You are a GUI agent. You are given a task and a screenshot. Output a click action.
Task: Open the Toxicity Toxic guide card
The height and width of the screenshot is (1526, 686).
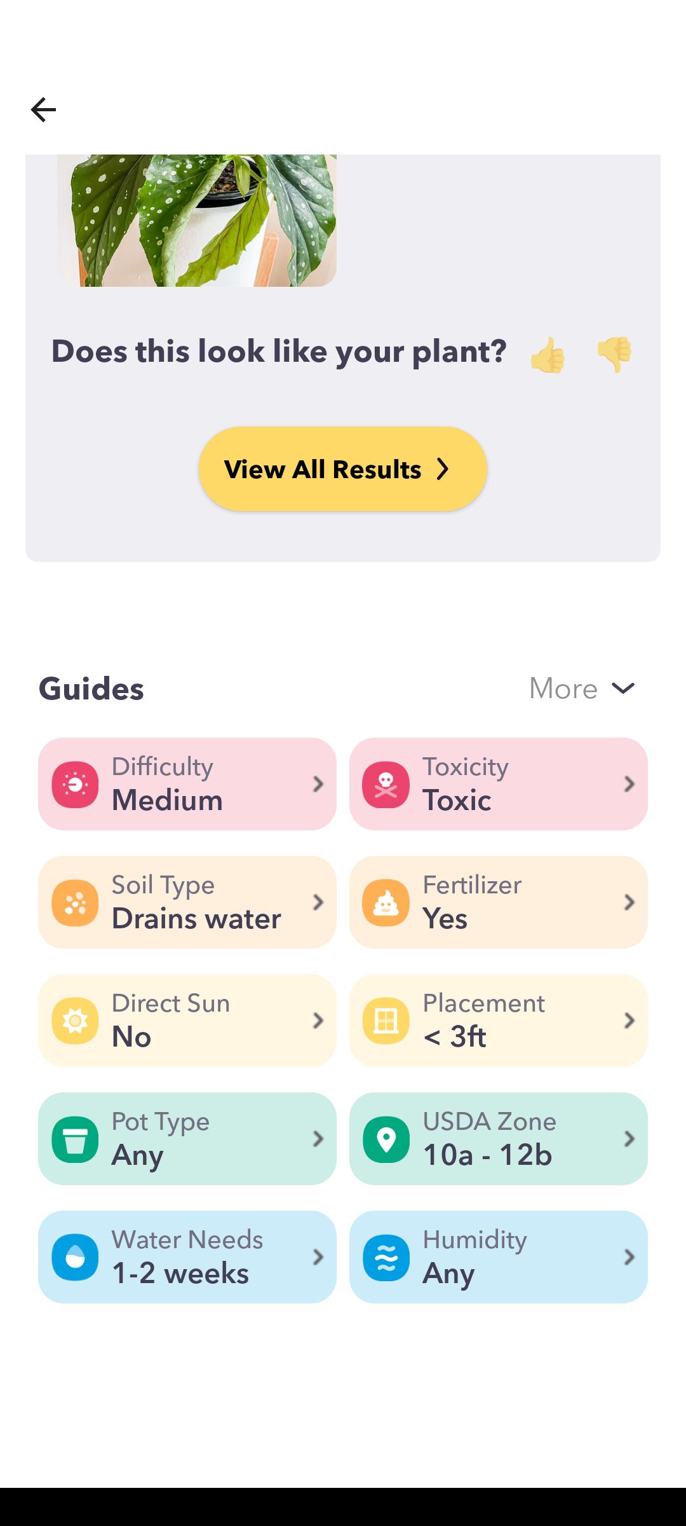499,784
